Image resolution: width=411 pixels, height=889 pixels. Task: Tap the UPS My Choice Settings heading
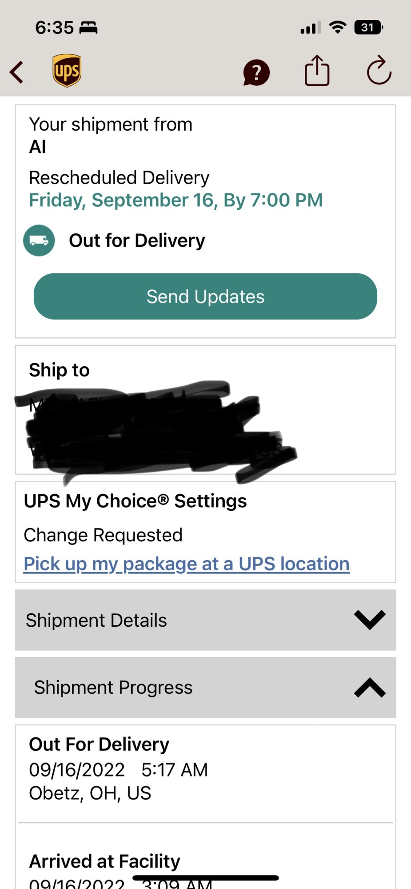coord(135,501)
